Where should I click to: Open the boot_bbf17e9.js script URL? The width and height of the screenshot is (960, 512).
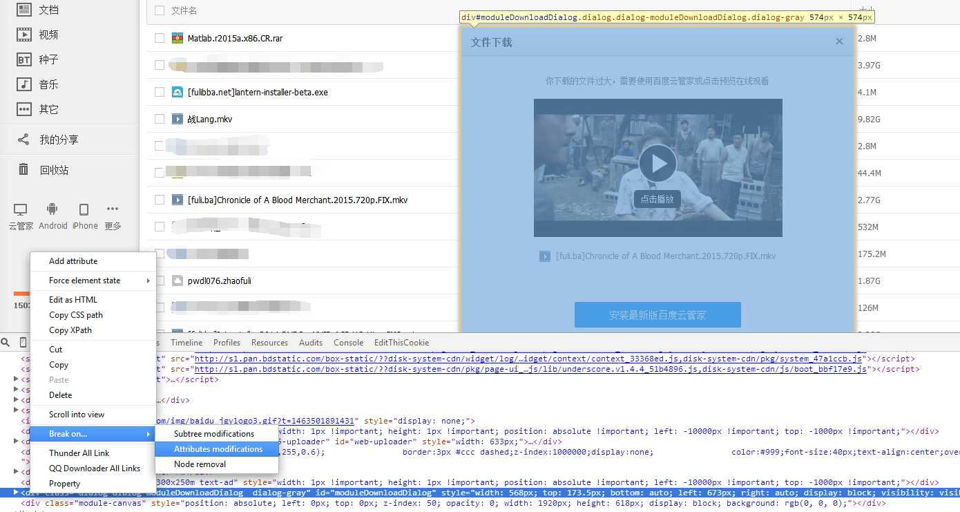tap(530, 370)
